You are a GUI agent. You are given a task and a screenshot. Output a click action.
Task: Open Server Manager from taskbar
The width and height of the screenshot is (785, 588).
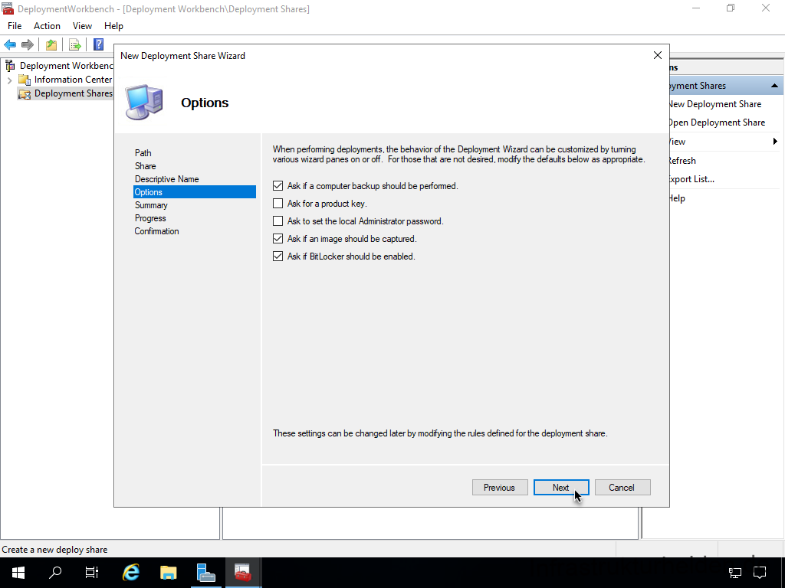click(x=205, y=573)
